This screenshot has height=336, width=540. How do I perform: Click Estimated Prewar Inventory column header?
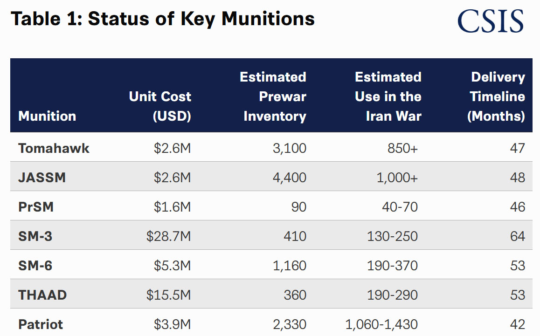point(274,96)
